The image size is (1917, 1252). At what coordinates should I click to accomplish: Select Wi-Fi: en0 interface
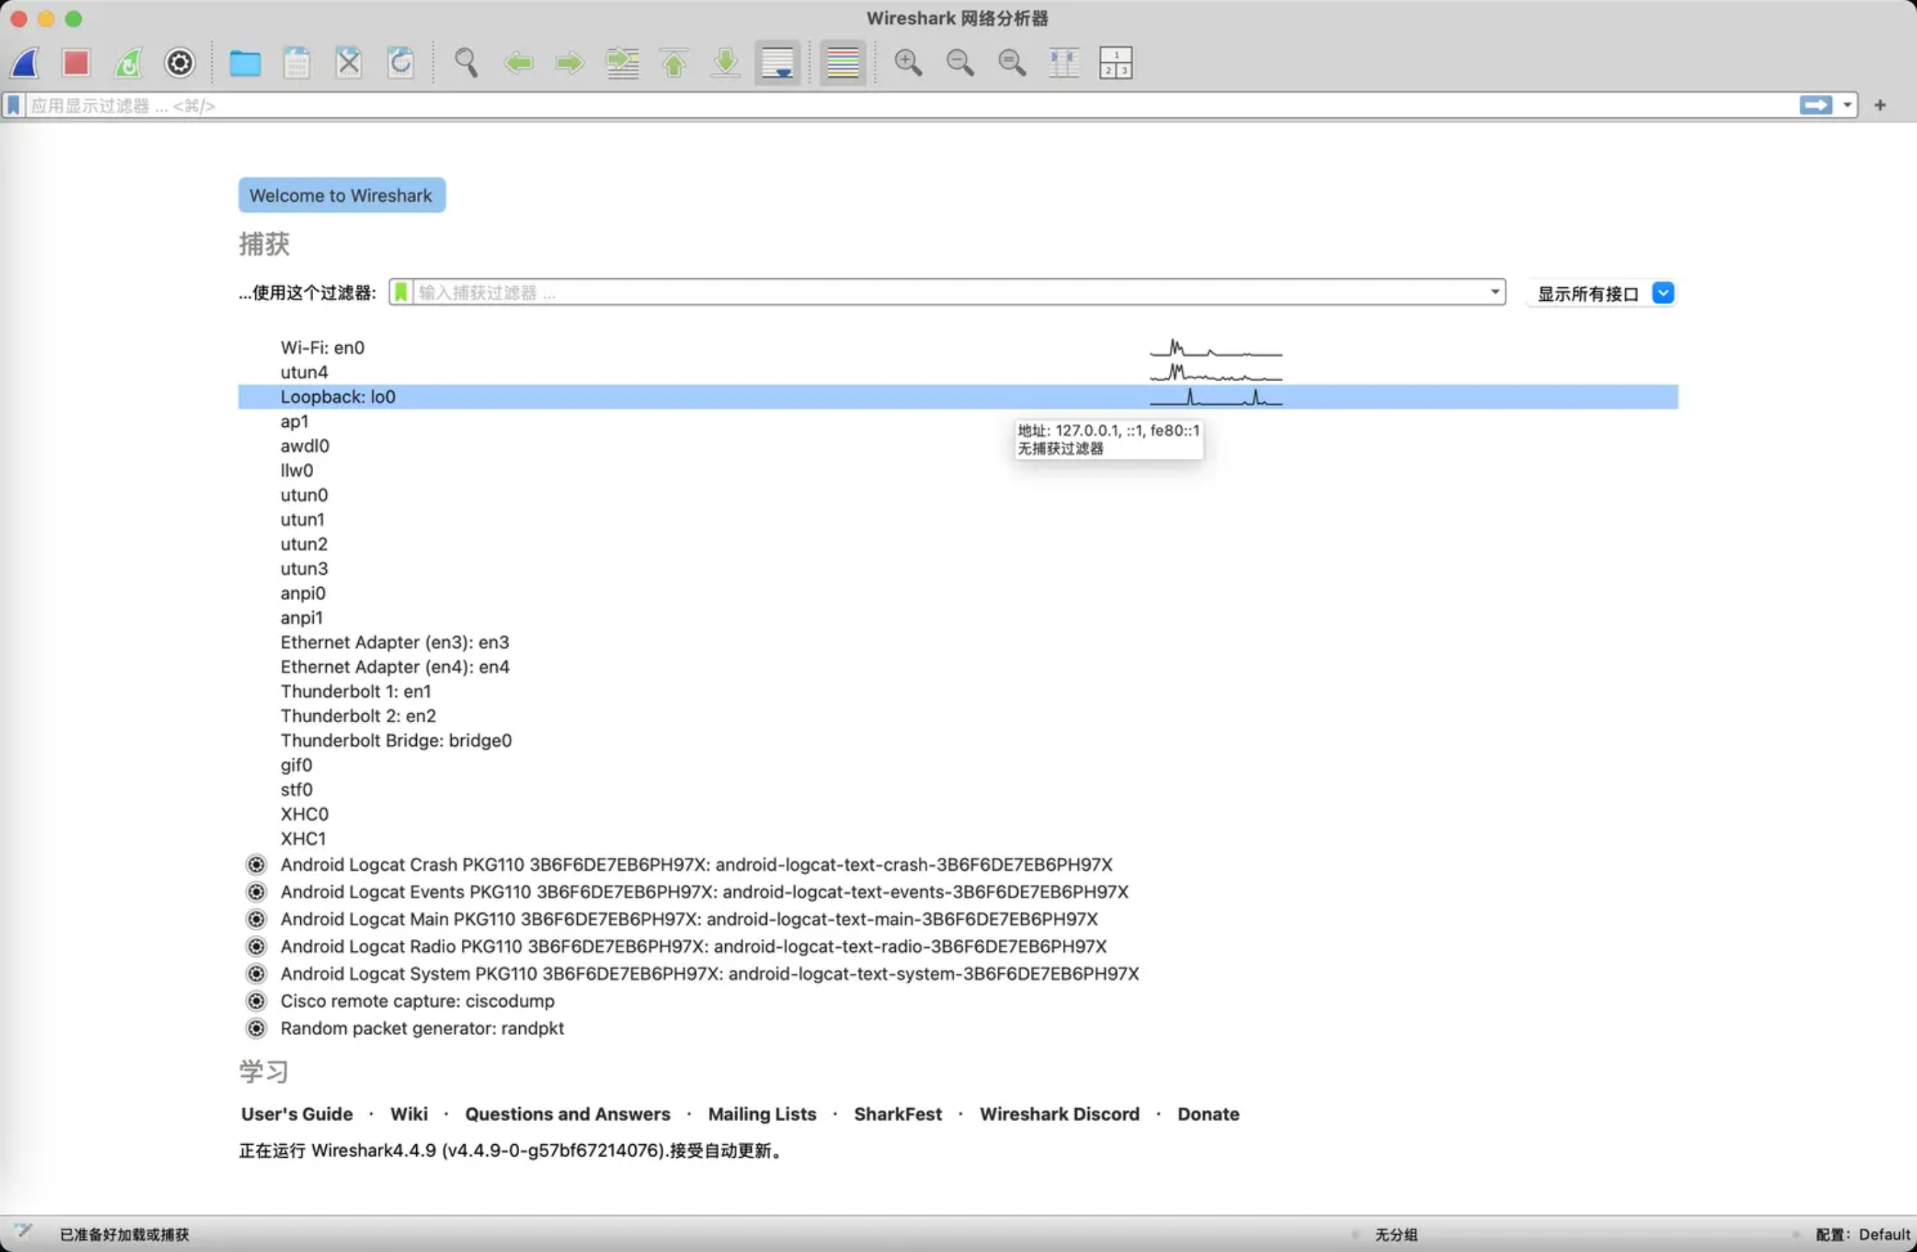958,348
